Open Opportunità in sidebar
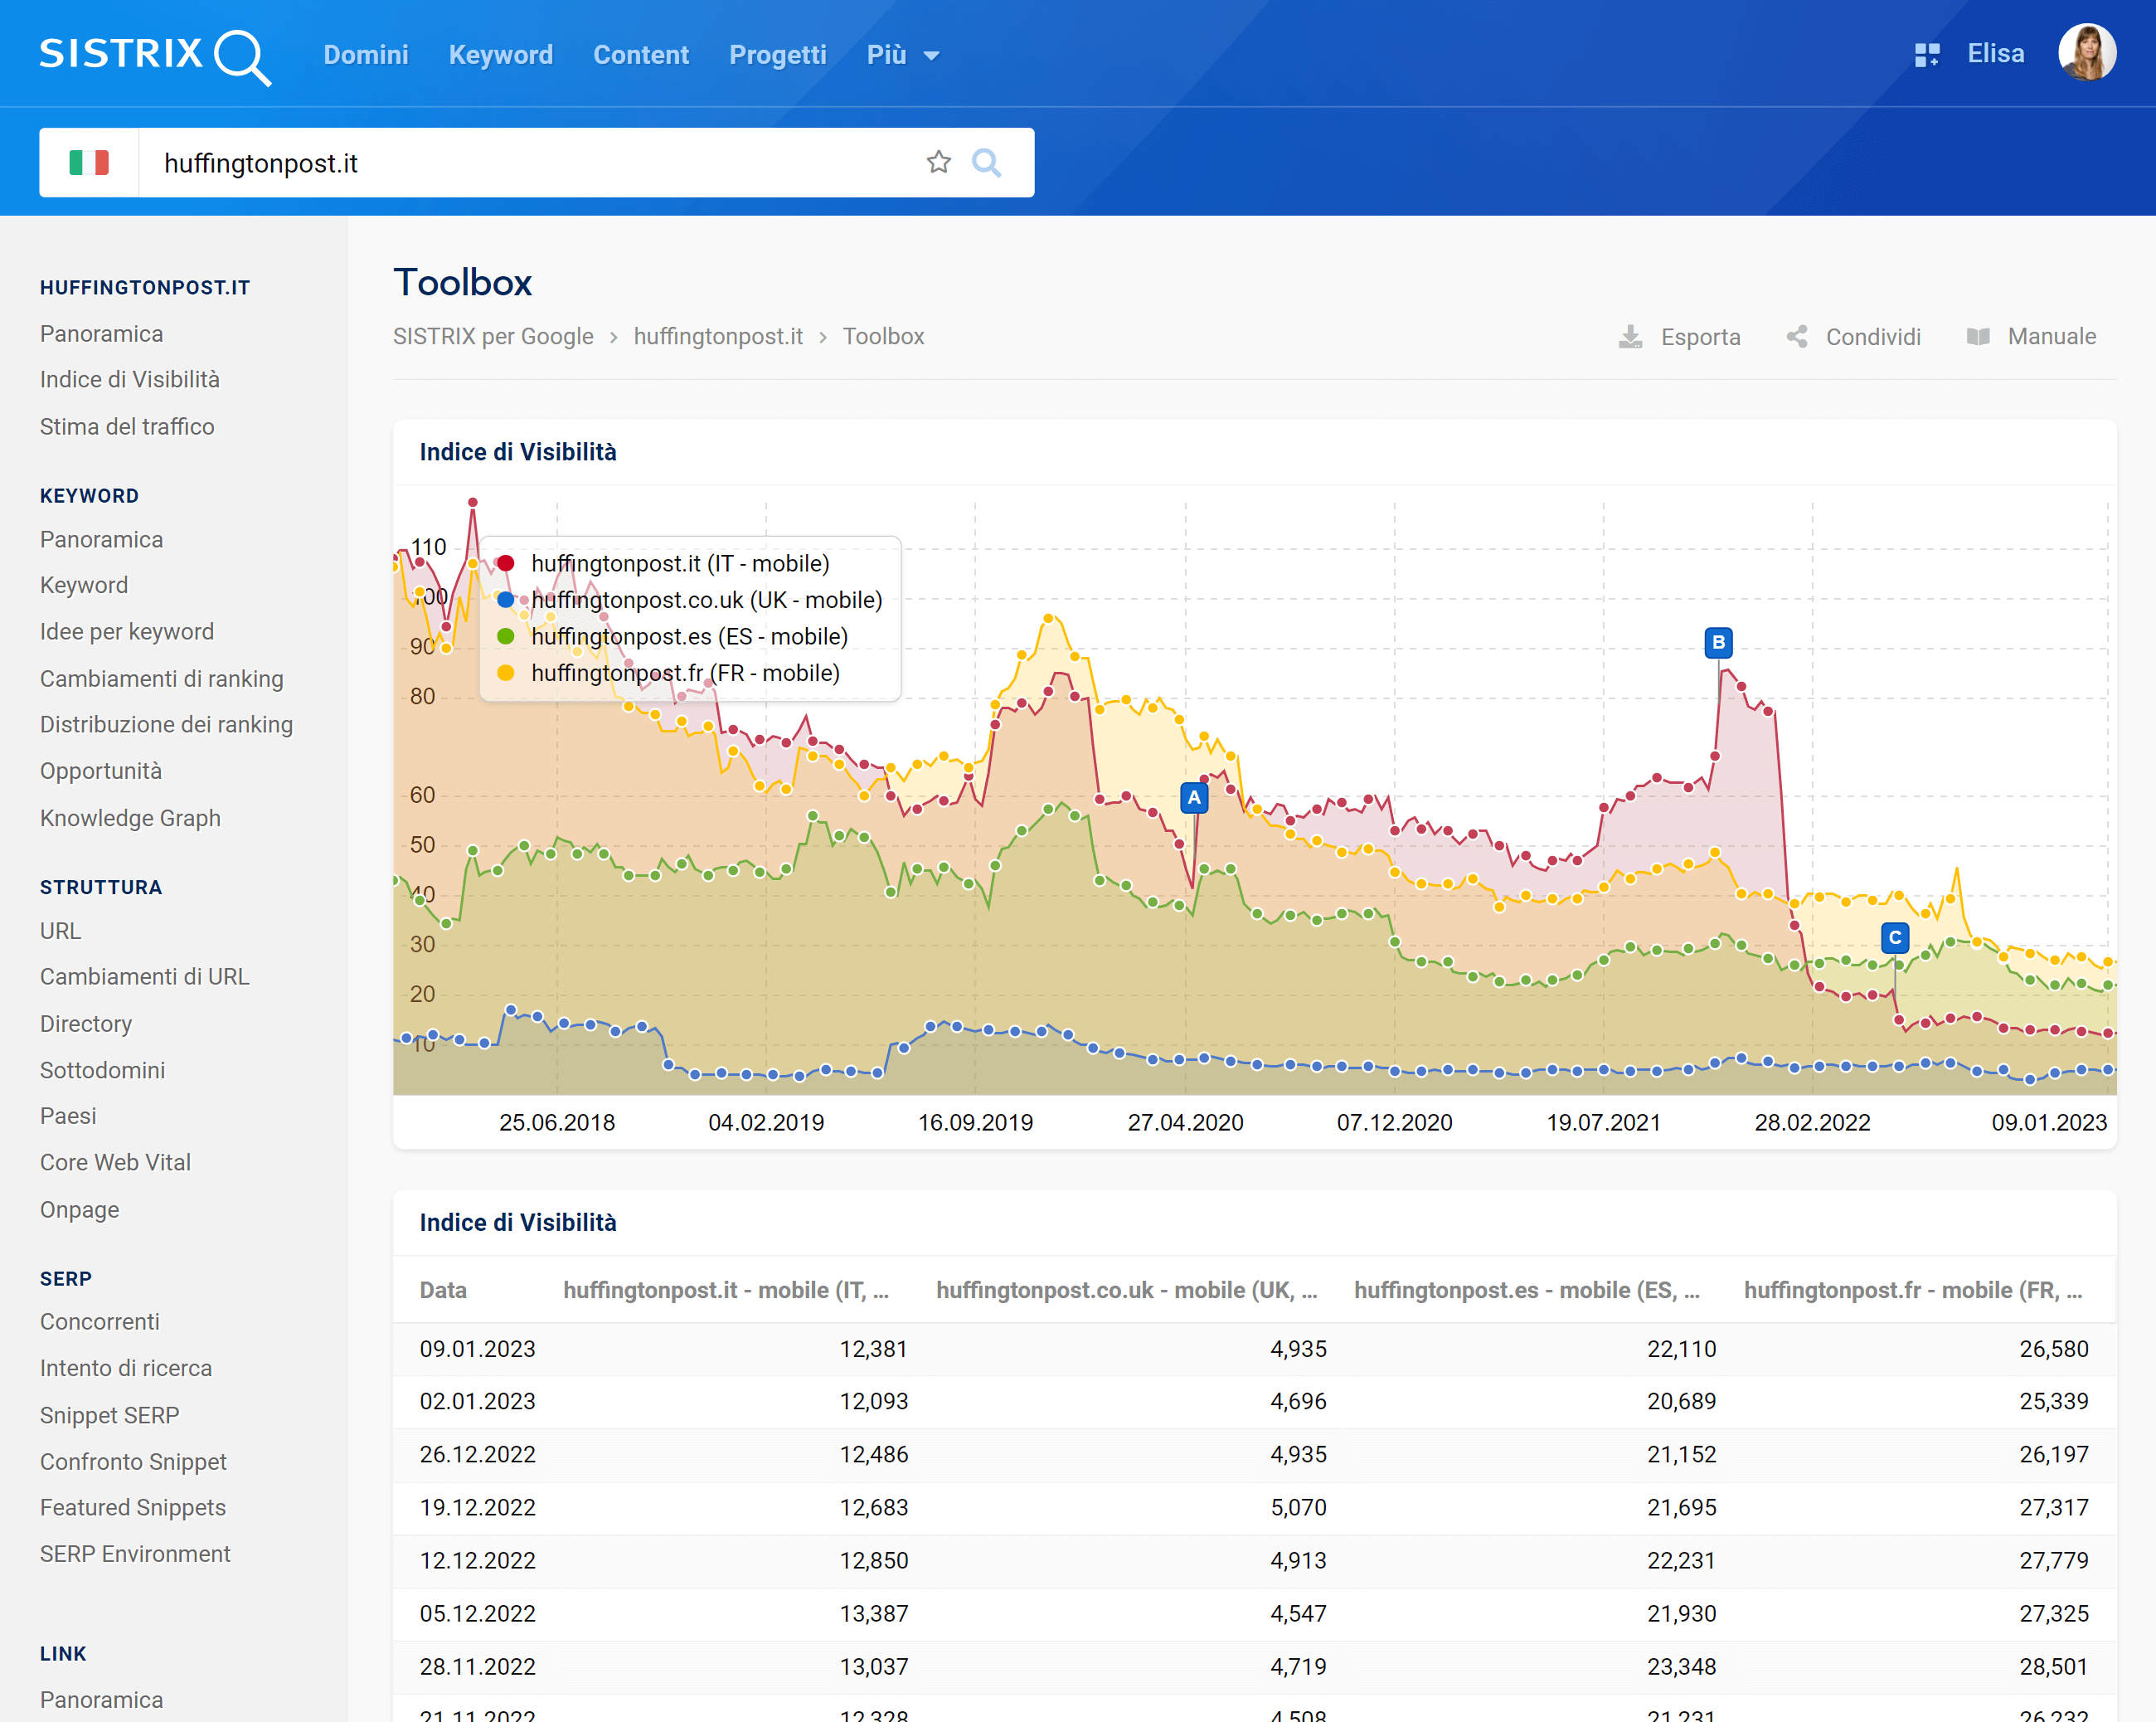This screenshot has height=1722, width=2156. (101, 771)
